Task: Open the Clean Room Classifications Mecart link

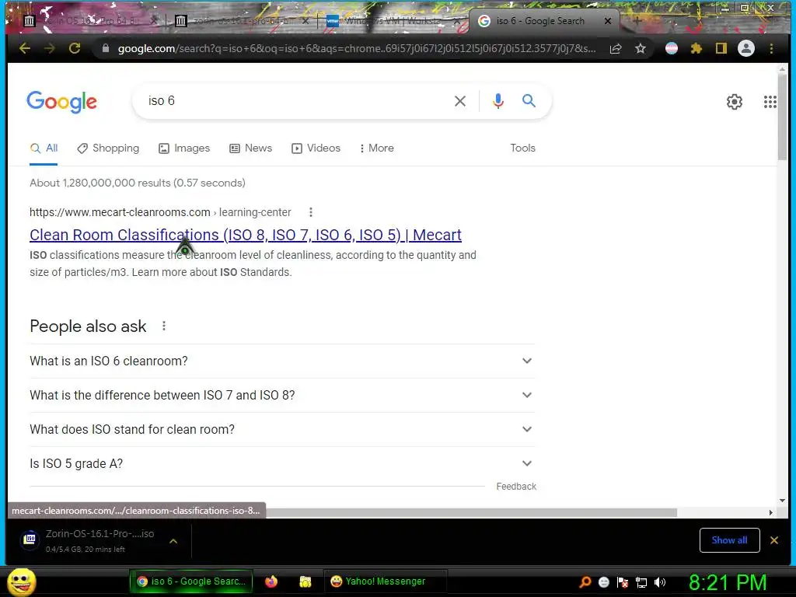Action: click(246, 235)
